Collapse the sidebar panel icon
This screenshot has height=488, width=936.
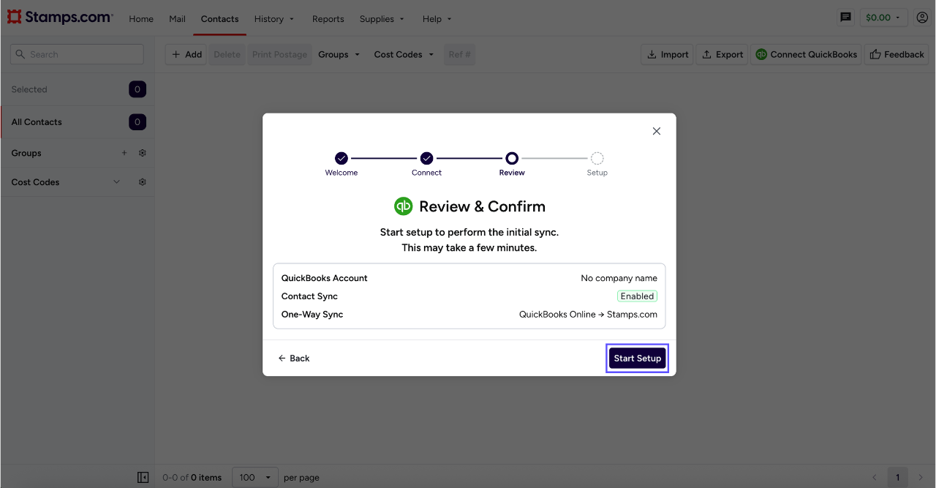click(143, 477)
